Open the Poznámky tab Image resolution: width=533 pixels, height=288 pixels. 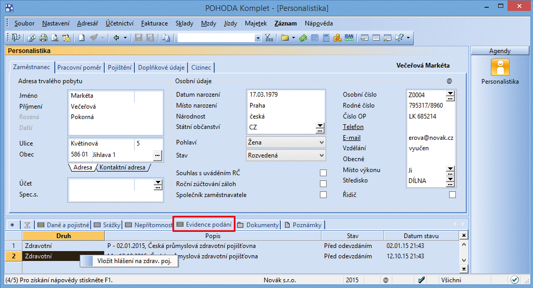303,225
